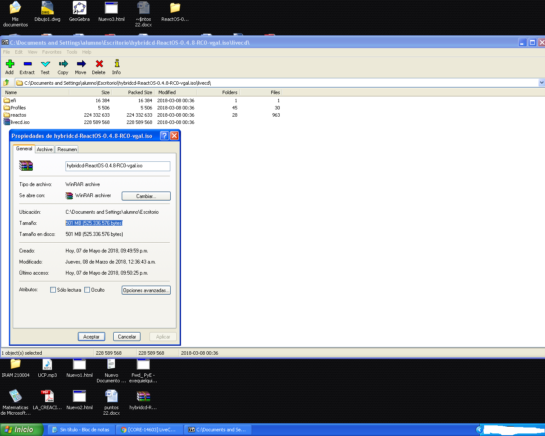Screen dimensions: 545x436
Task: Click the GeoGebra desktop shortcut
Action: tap(80, 11)
